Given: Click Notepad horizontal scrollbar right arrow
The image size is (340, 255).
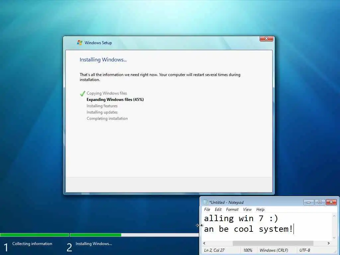Looking at the screenshot, I should [x=328, y=243].
